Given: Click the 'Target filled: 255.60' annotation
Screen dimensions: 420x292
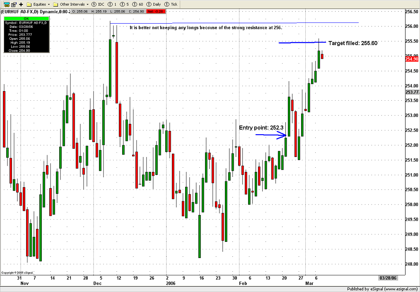Looking at the screenshot, I should tap(352, 43).
